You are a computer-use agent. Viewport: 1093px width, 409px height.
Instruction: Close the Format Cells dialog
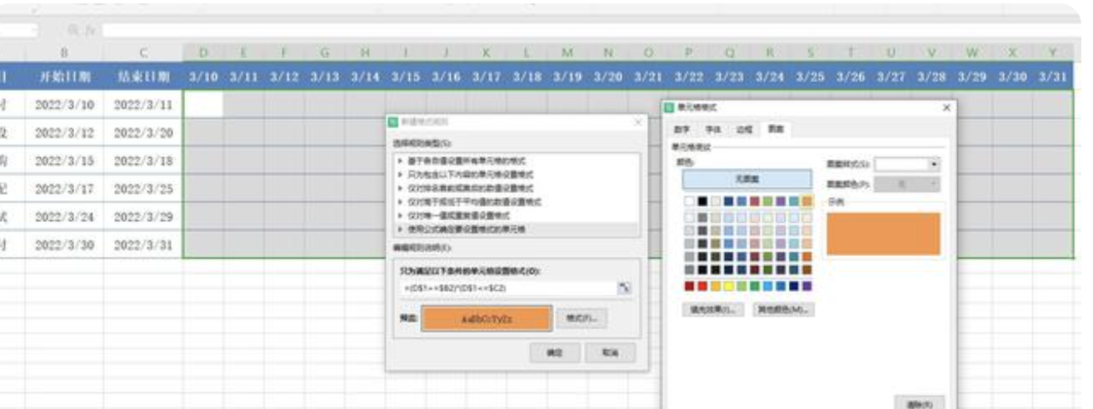point(946,108)
